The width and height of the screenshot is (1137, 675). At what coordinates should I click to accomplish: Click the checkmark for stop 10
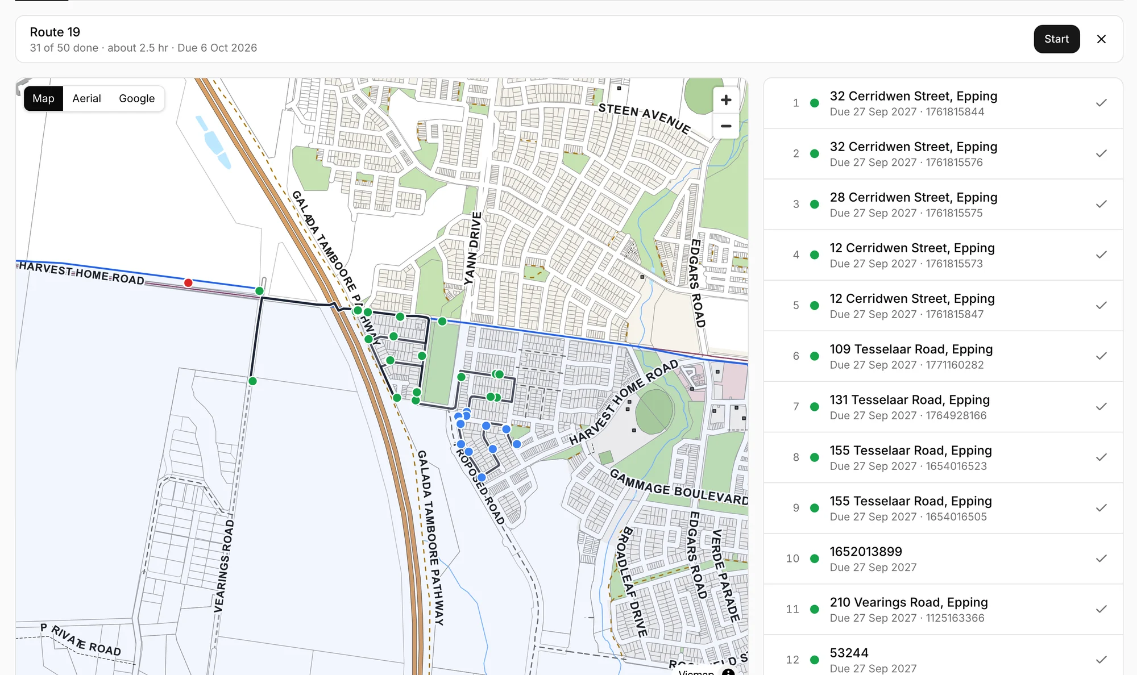[1101, 559]
